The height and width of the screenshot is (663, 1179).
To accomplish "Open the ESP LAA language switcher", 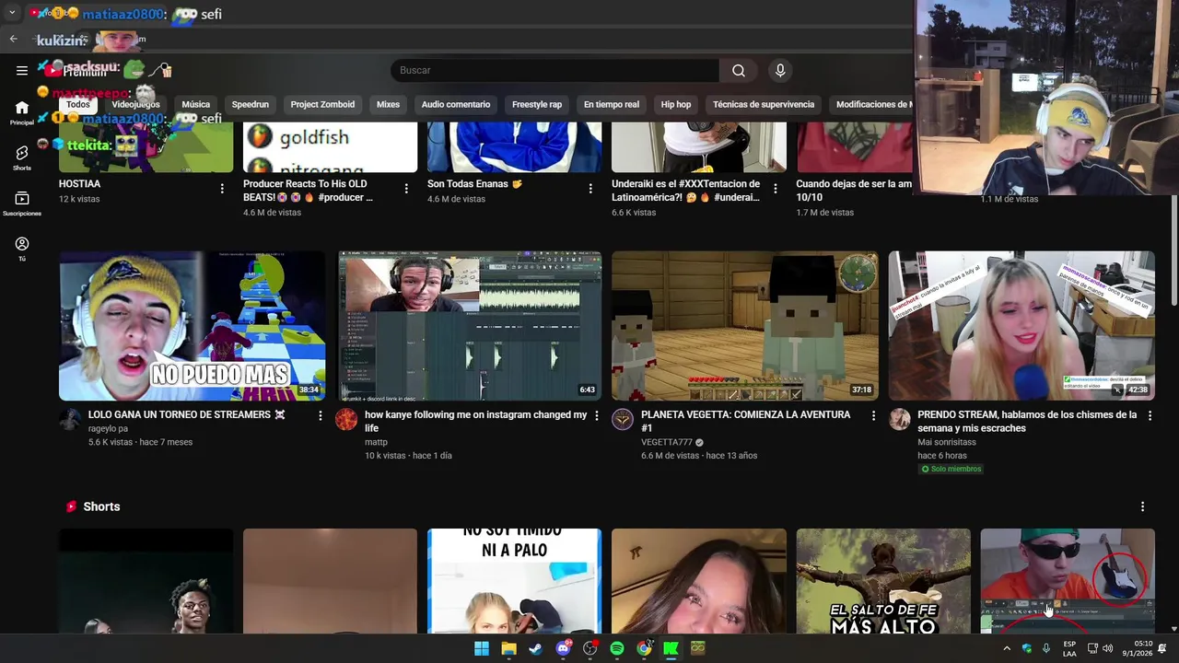I will pos(1069,648).
